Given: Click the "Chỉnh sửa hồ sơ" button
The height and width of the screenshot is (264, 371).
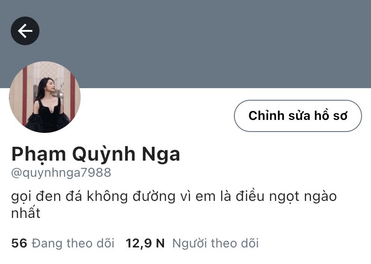Looking at the screenshot, I should [x=298, y=116].
